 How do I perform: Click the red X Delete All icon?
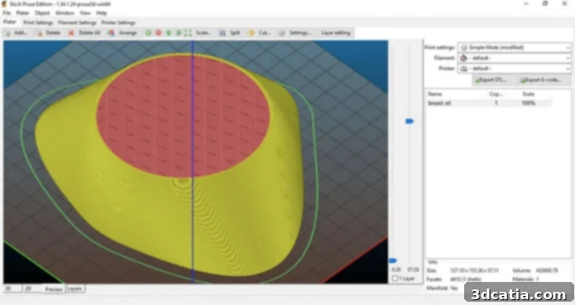71,33
